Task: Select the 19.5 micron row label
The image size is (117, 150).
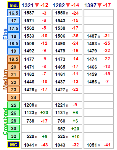Action: pos(14,59)
